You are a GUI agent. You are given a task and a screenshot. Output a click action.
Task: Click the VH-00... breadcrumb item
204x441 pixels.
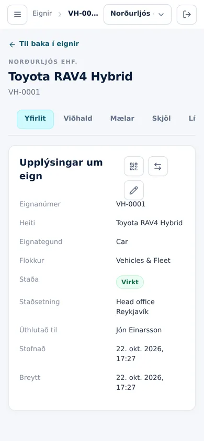tap(83, 14)
